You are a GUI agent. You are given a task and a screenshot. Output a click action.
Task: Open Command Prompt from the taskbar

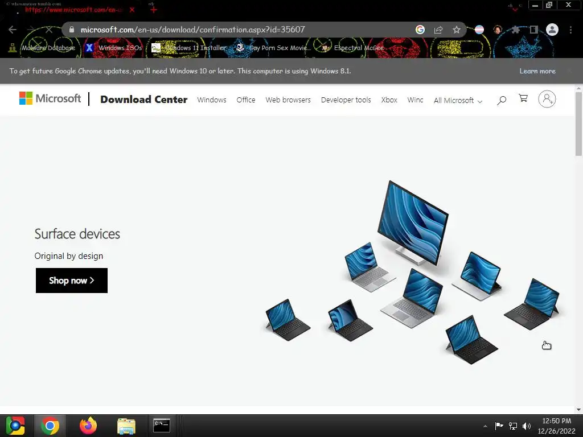click(x=162, y=426)
